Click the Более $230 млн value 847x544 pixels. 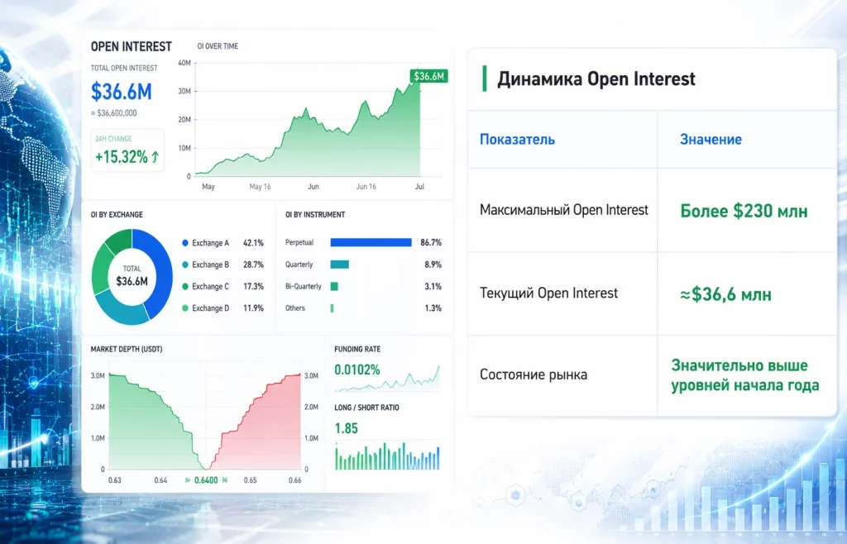pos(744,211)
